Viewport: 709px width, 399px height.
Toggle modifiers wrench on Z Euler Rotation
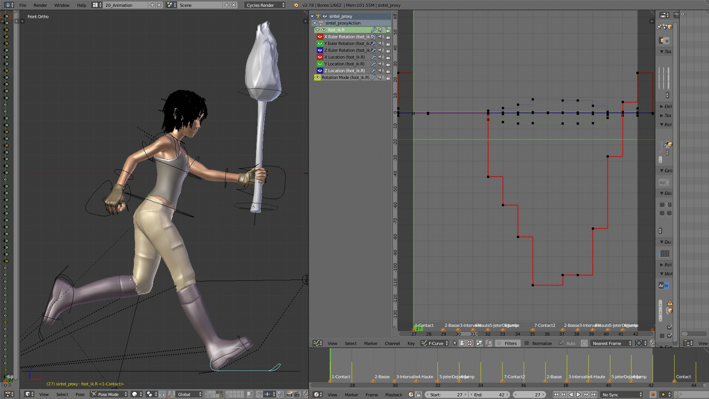[374, 50]
